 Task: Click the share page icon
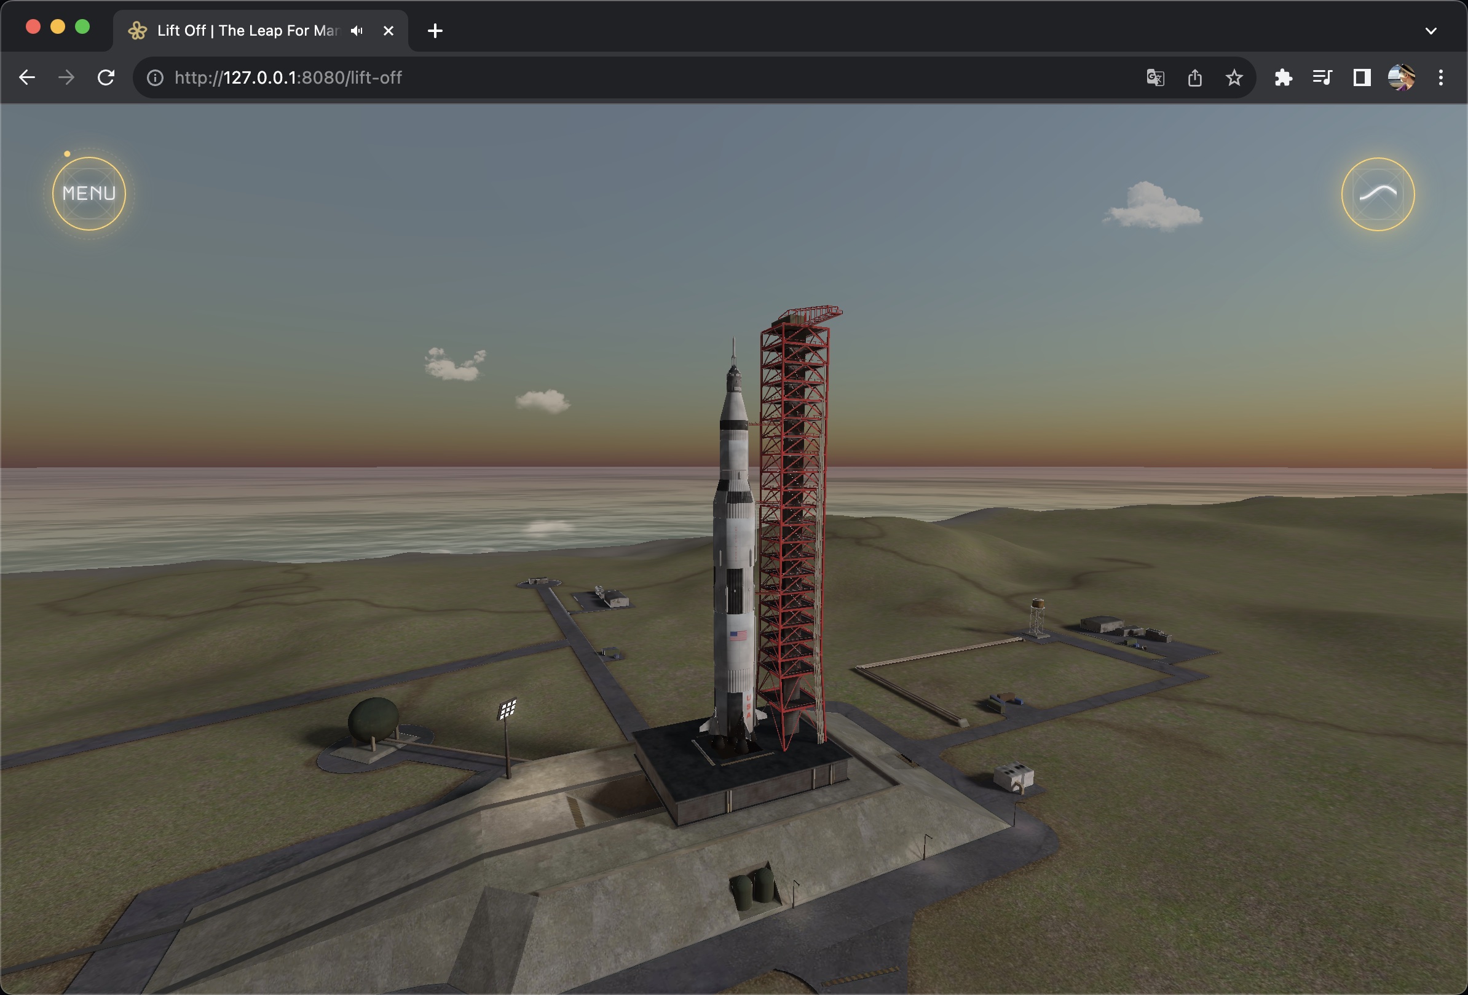coord(1194,77)
